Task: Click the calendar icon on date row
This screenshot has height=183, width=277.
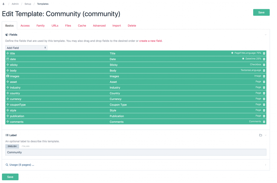Action: pos(7,59)
